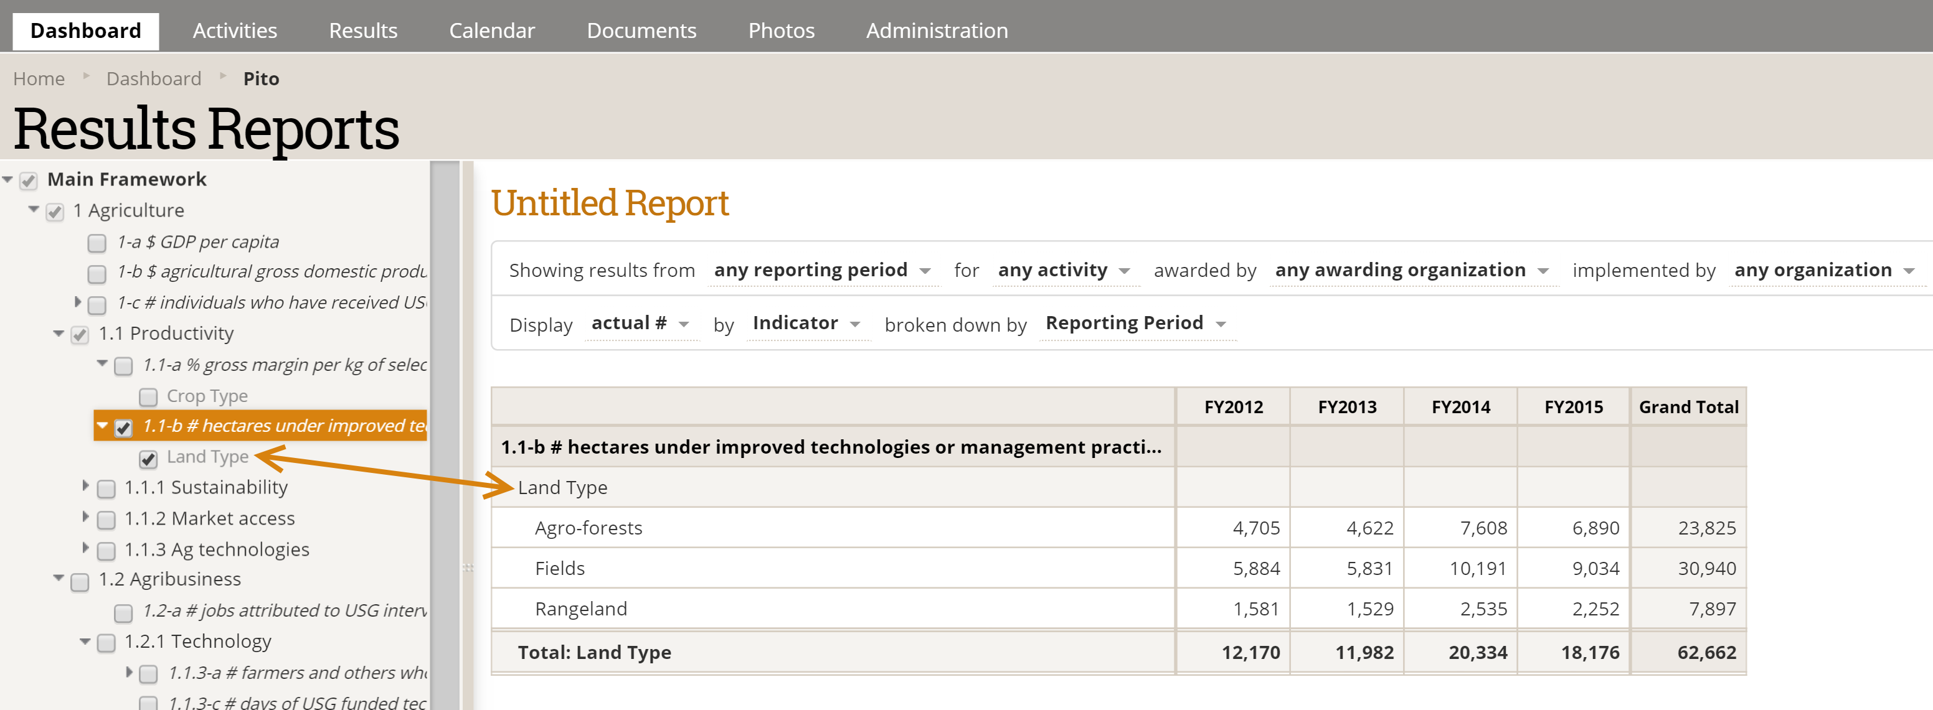Screen dimensions: 1933x710
Task: Collapse the 1.2 Agribusiness arrow
Action: pyautogui.click(x=59, y=578)
